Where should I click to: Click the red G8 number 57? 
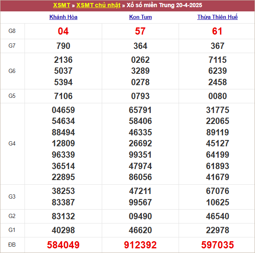tap(140, 31)
